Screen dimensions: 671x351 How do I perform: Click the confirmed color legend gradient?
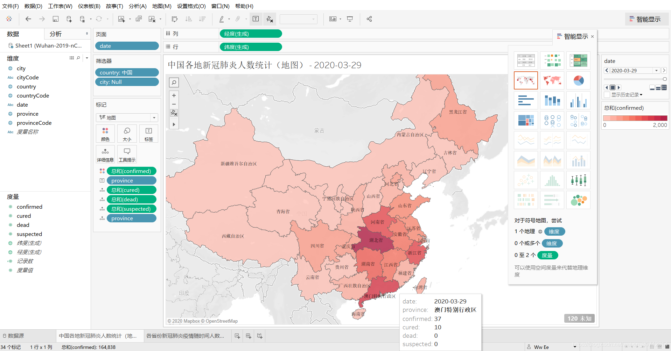pyautogui.click(x=635, y=118)
